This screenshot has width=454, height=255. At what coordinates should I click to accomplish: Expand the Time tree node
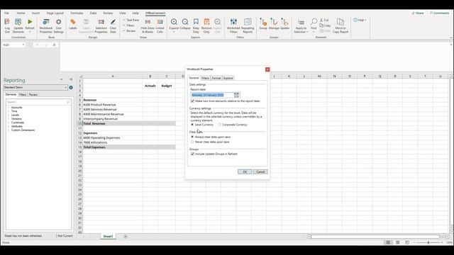pyautogui.click(x=9, y=111)
